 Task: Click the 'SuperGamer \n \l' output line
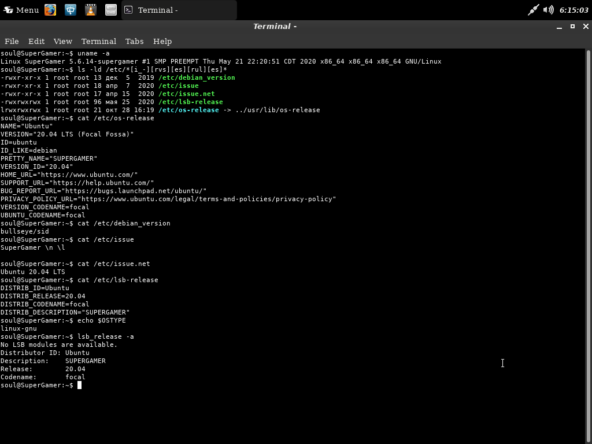(x=33, y=247)
